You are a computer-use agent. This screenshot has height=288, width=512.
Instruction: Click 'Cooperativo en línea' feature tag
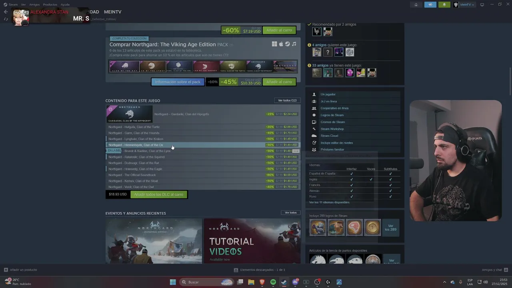[x=334, y=108]
